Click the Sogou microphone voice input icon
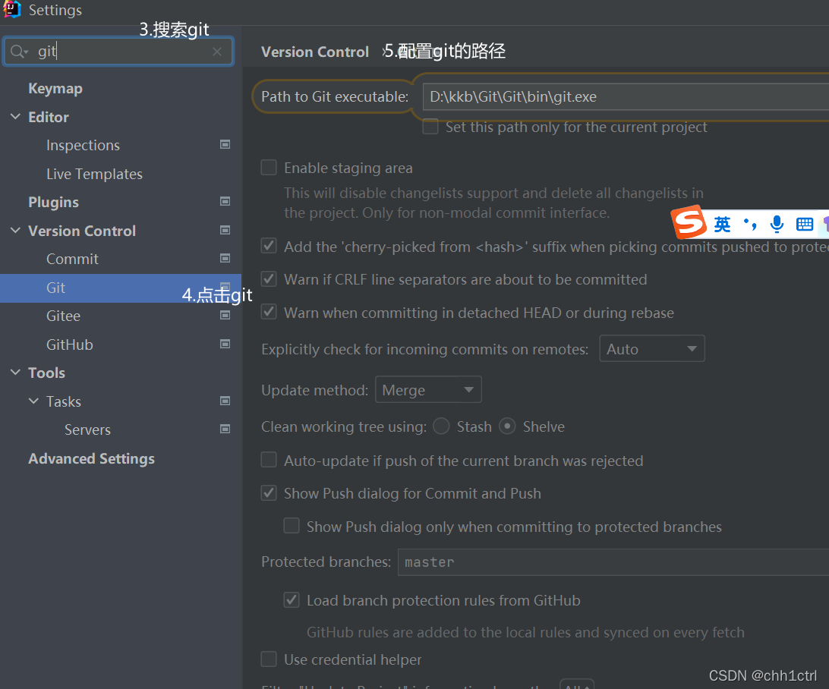 [777, 225]
